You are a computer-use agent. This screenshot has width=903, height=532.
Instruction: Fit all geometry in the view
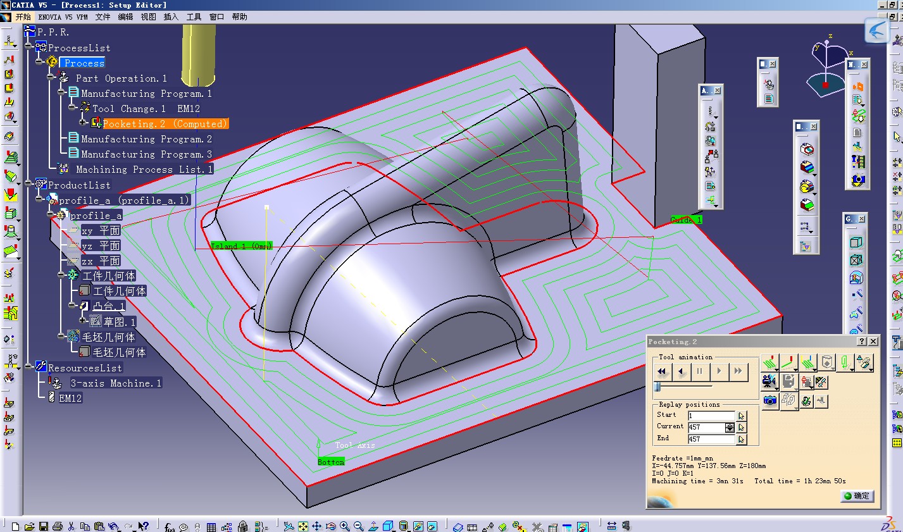(303, 526)
